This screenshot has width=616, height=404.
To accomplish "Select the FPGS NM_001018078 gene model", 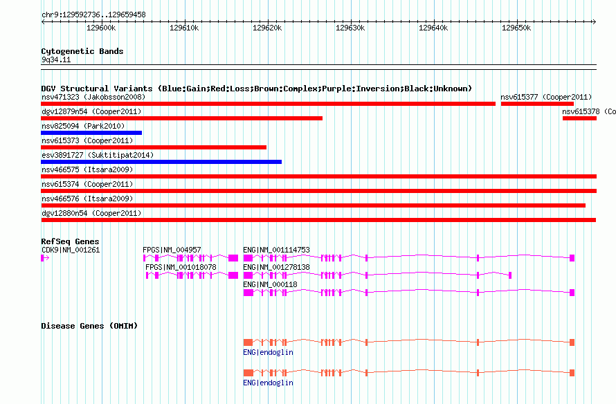I will [x=192, y=275].
